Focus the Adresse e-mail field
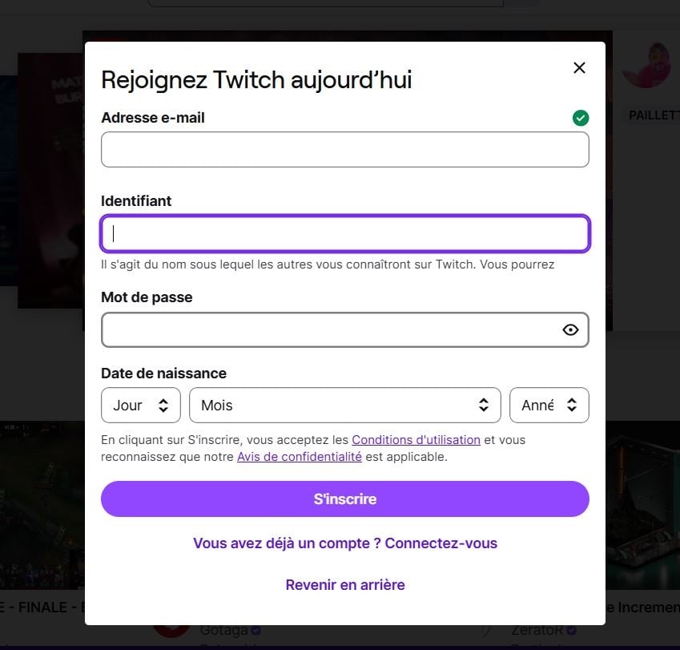The image size is (680, 650). tap(344, 149)
